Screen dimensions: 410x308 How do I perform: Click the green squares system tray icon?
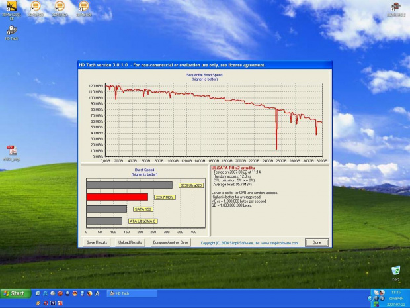[376, 304]
